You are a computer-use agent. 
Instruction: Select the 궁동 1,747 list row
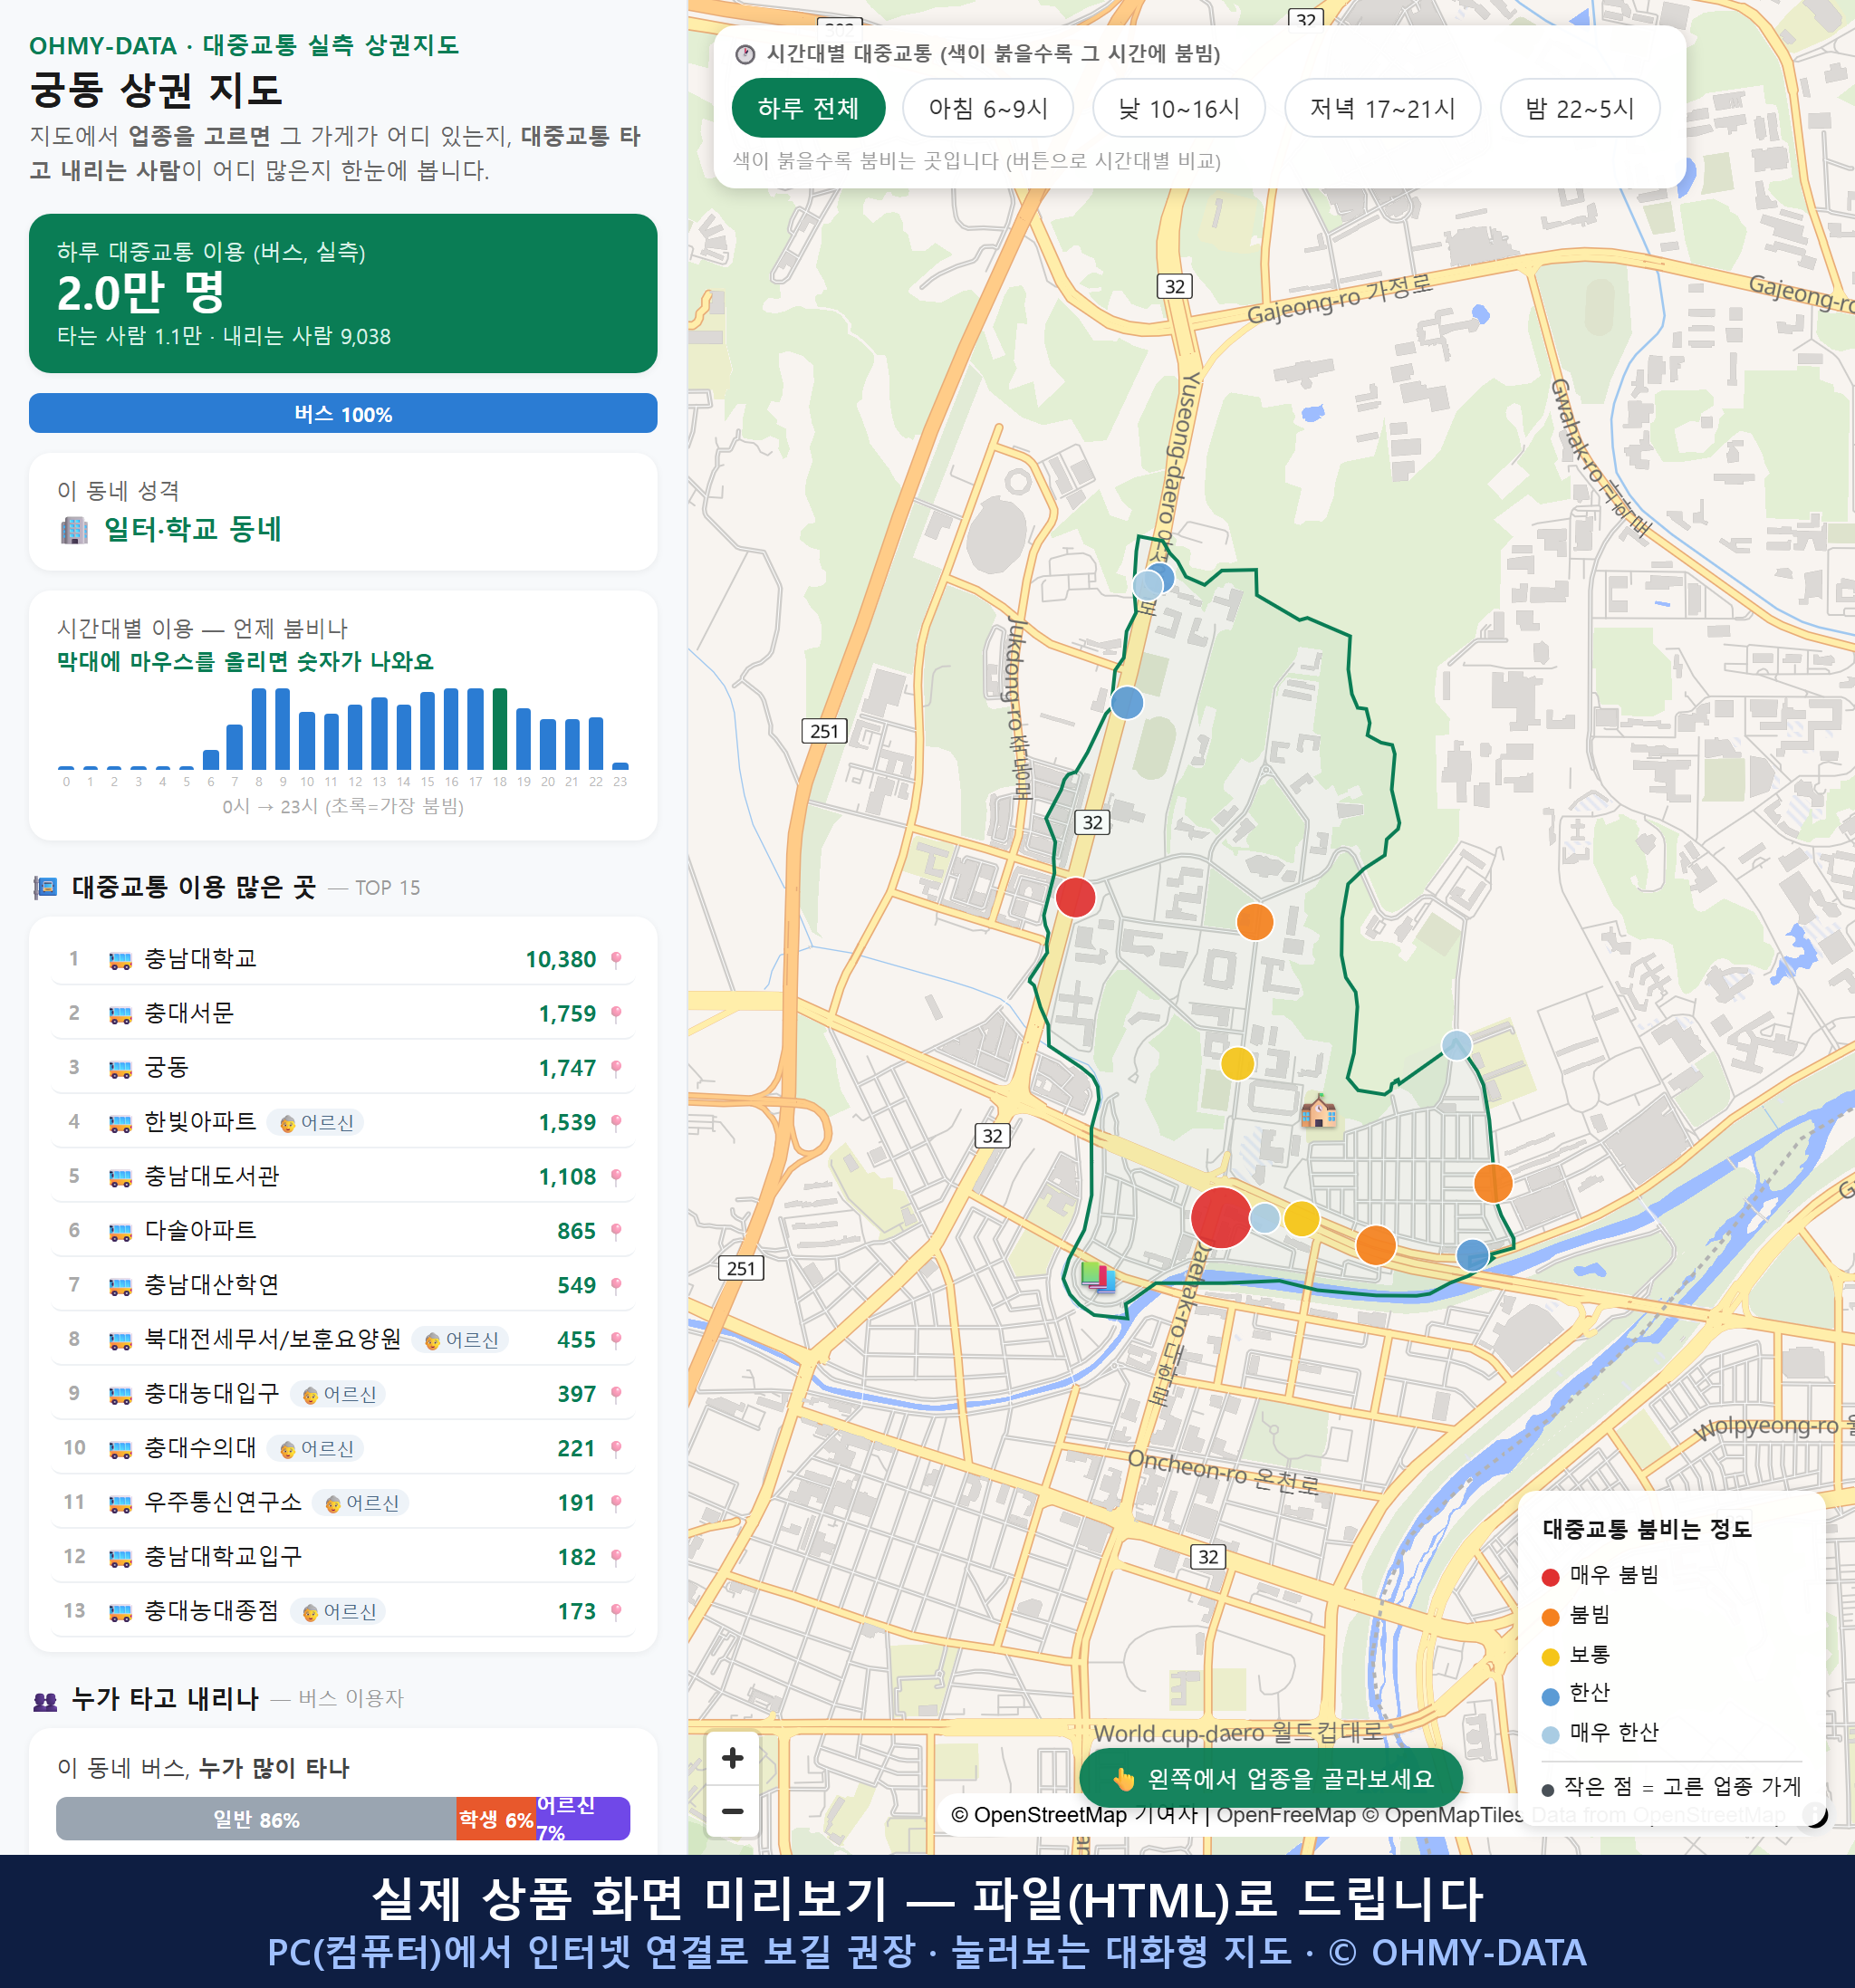(x=343, y=1067)
